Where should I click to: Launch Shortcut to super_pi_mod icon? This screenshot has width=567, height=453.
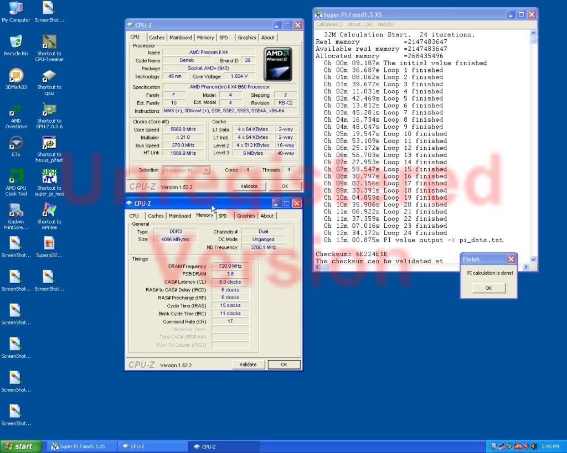49,183
